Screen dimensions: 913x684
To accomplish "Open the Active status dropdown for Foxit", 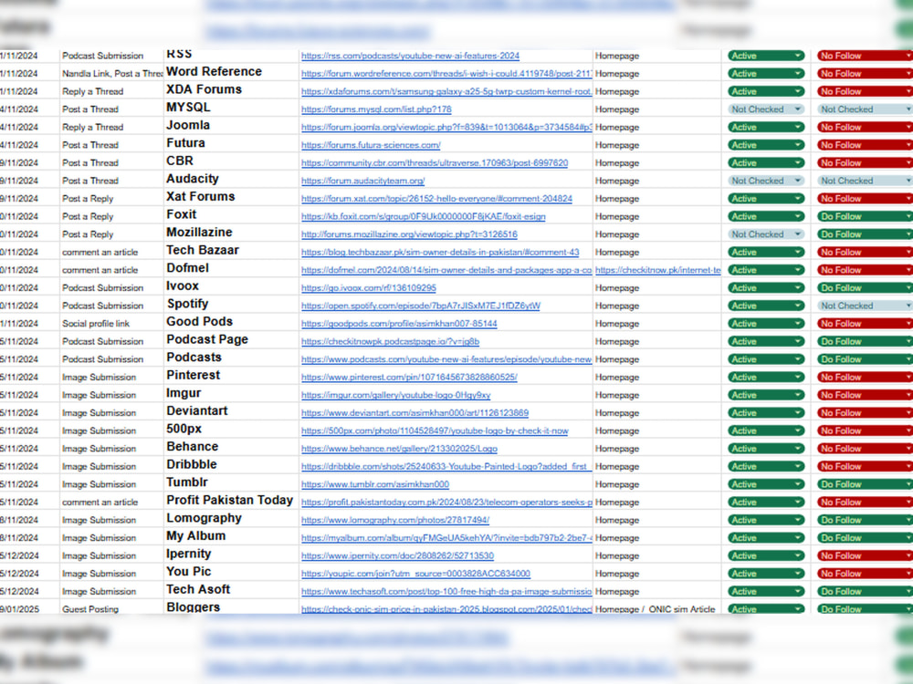I will point(766,217).
